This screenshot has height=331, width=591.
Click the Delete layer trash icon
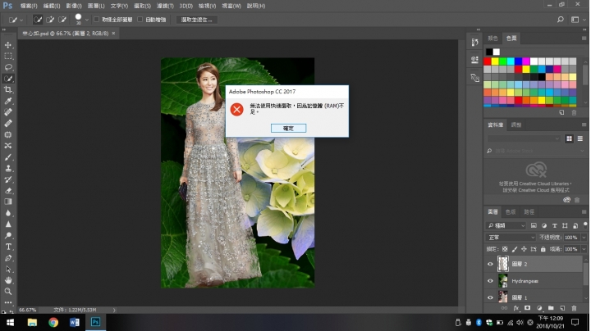click(575, 308)
